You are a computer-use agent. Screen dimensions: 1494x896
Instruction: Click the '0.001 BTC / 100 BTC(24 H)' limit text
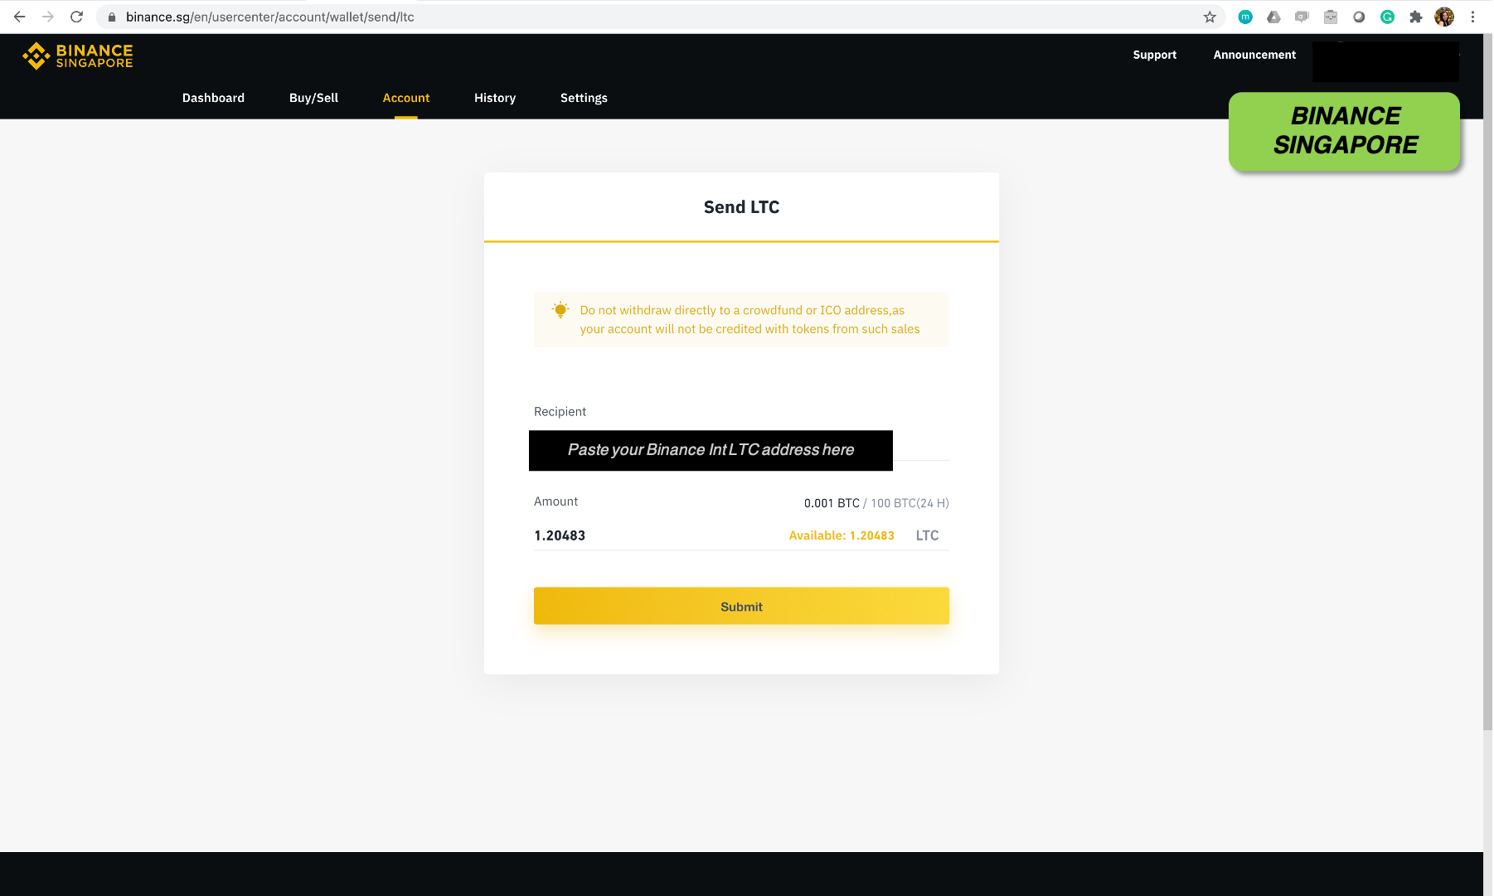(x=876, y=503)
